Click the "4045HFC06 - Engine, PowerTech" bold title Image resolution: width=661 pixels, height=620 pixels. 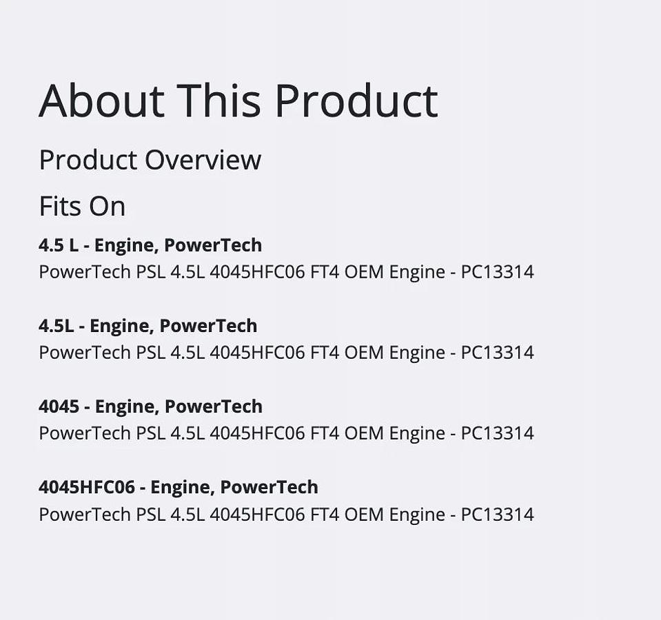coord(179,487)
